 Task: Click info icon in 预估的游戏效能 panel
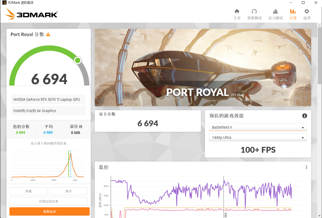click(304, 116)
